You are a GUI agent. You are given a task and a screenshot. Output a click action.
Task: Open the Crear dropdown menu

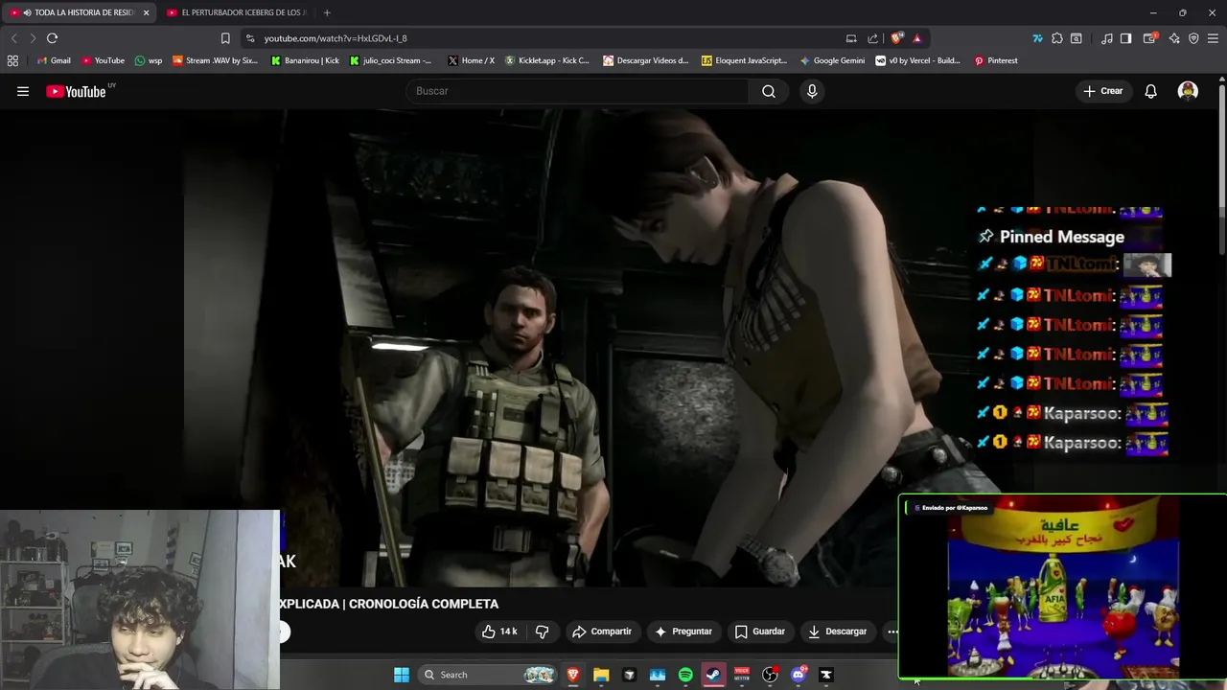point(1102,91)
